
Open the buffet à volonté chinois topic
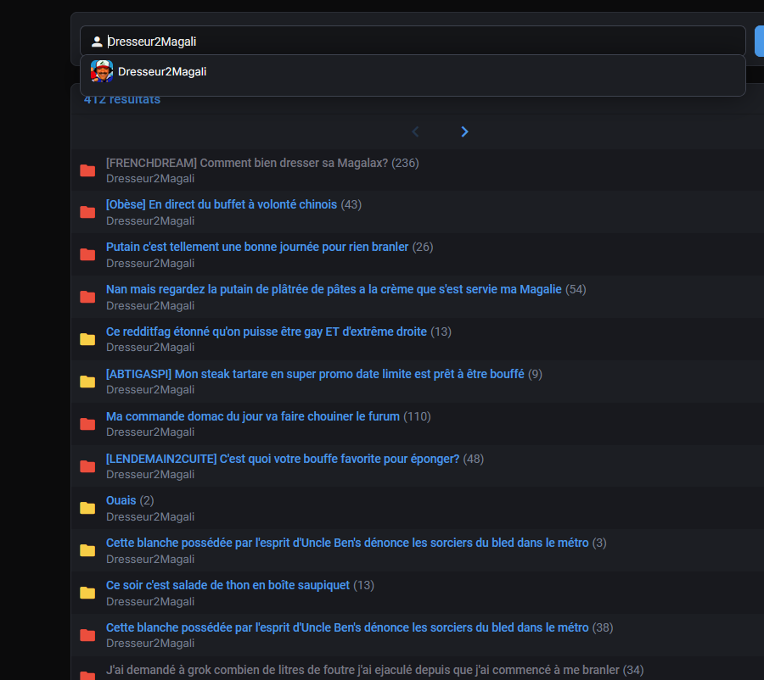tap(221, 205)
